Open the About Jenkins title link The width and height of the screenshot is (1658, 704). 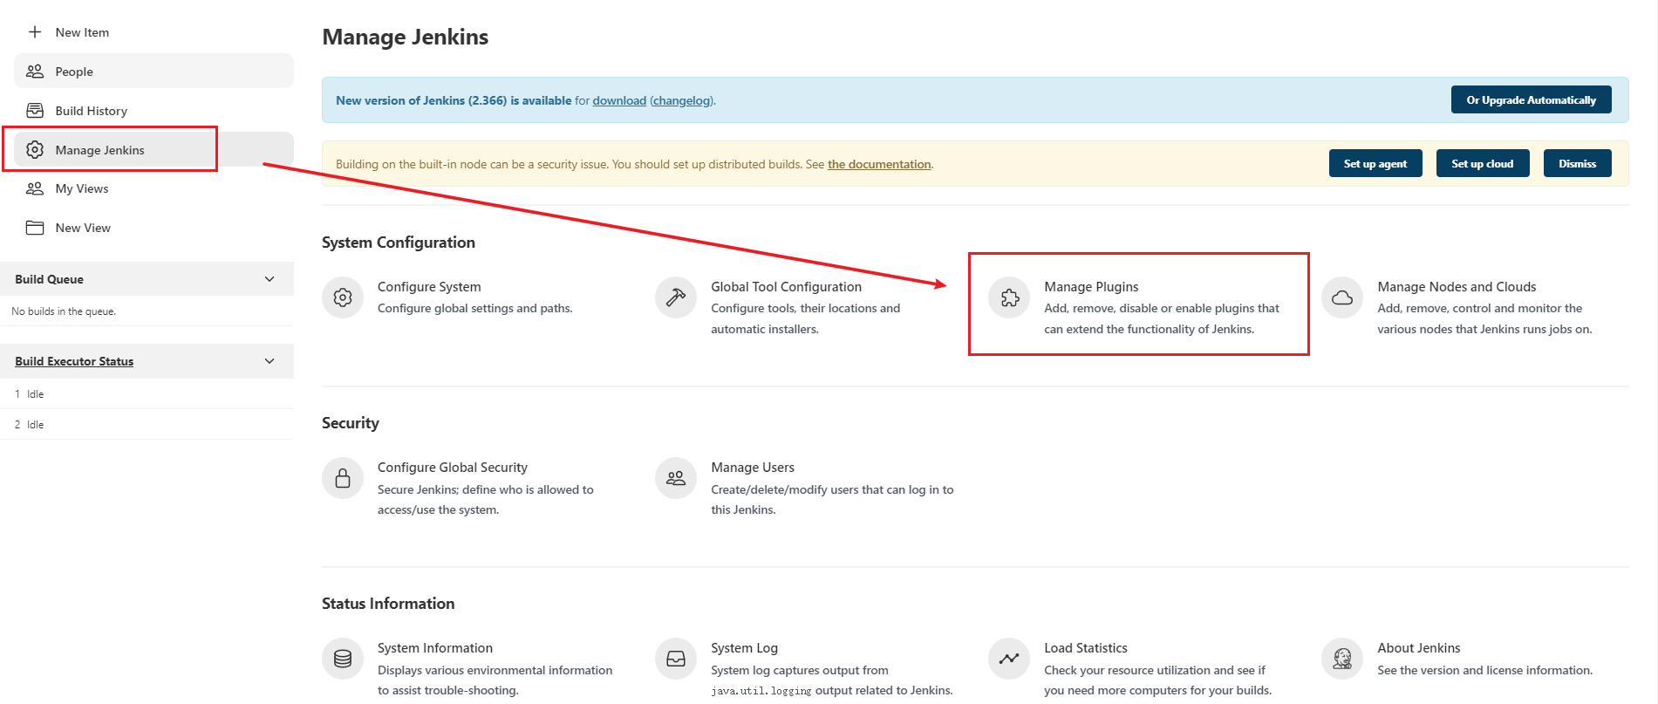1419,648
